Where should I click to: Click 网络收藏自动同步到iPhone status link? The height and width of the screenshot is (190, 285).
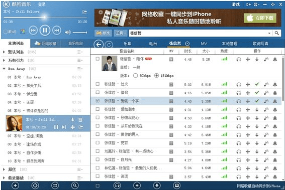tap(258, 186)
